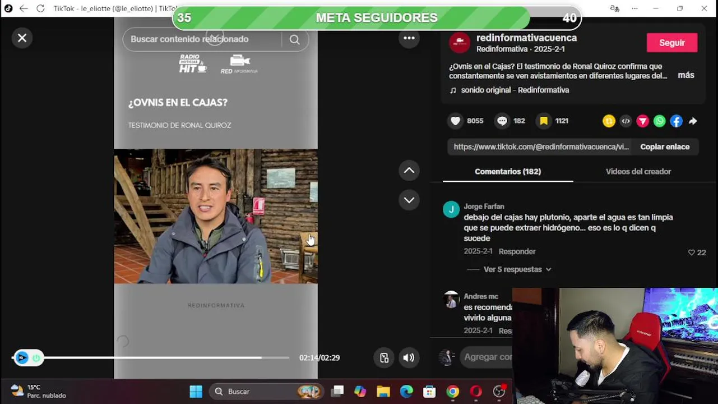The width and height of the screenshot is (718, 404).
Task: Switch to 'Videos del creador' tab
Action: coord(638,172)
